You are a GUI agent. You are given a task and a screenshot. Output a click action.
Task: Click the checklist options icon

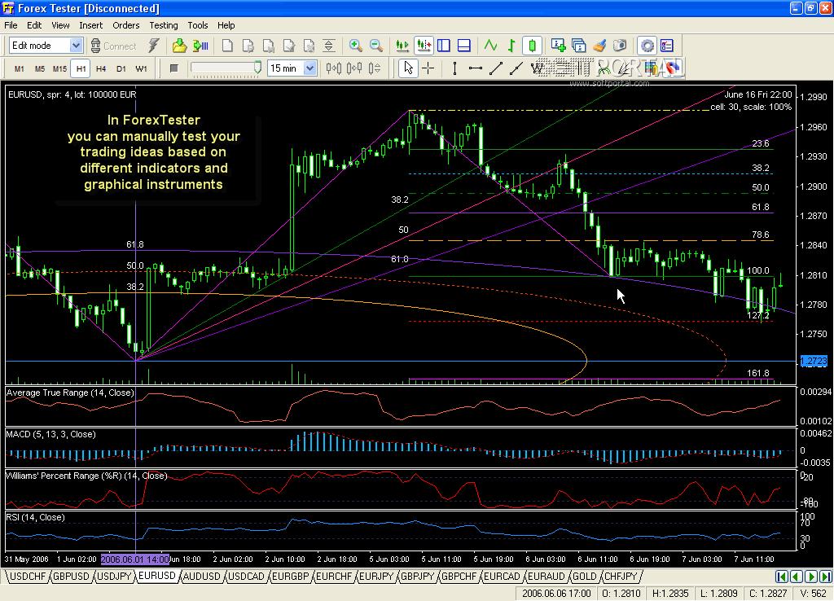point(667,46)
